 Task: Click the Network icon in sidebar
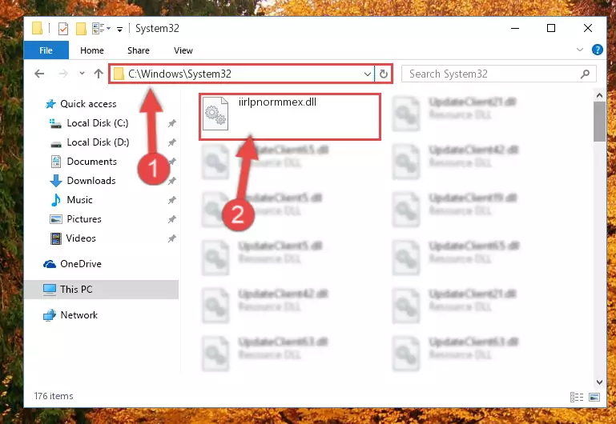tap(50, 315)
